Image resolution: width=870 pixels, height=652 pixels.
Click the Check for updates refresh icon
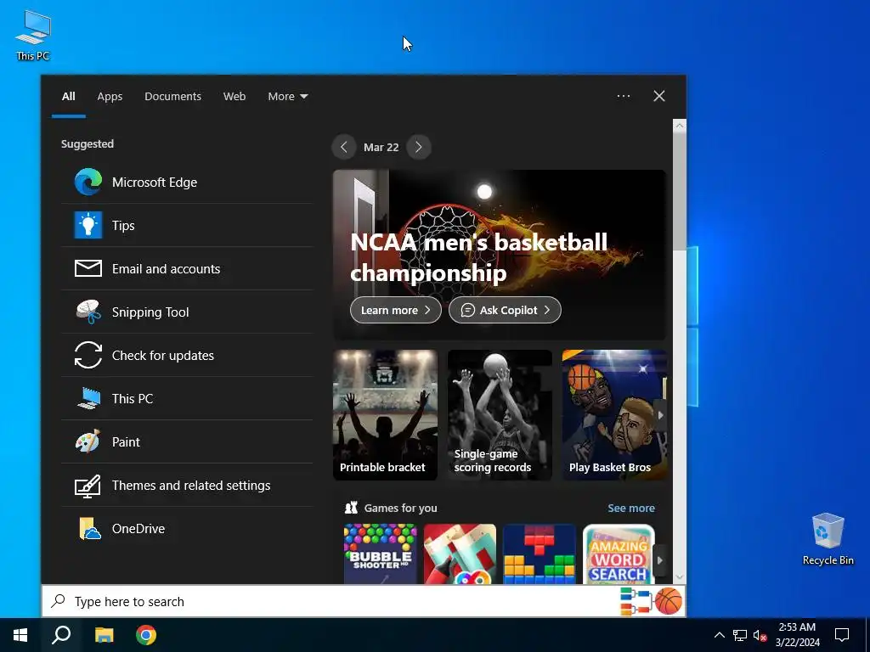click(x=88, y=355)
